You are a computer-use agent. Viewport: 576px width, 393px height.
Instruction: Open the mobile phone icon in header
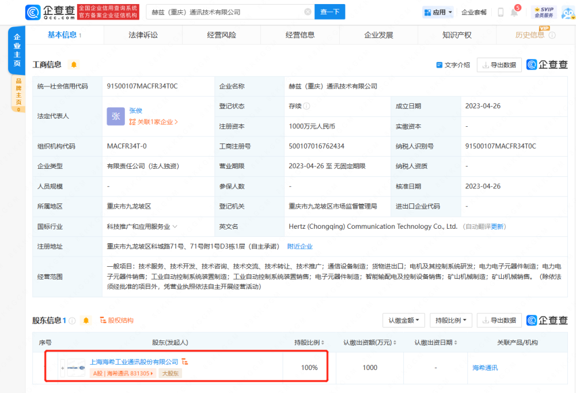501,12
